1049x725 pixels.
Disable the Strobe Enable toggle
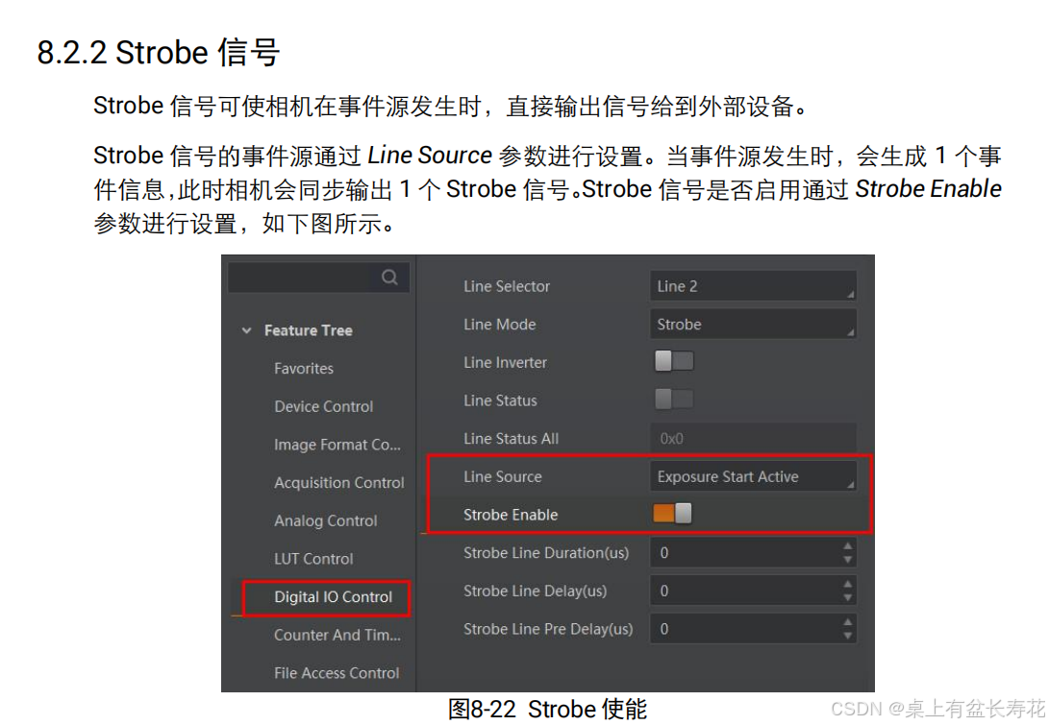(672, 513)
